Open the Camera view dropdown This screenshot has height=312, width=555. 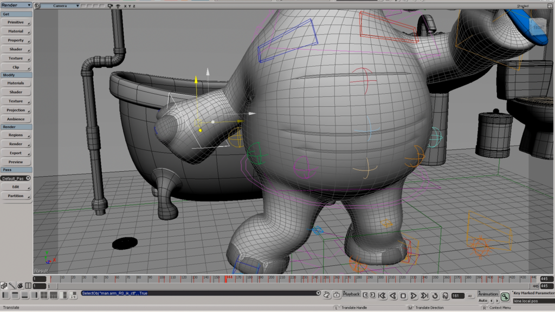click(61, 6)
